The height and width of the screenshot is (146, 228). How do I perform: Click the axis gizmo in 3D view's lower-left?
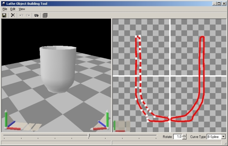[12, 120]
